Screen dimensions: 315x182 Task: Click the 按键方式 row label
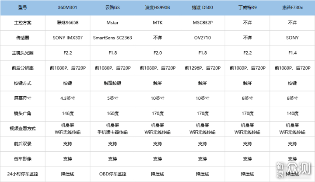click(x=22, y=83)
